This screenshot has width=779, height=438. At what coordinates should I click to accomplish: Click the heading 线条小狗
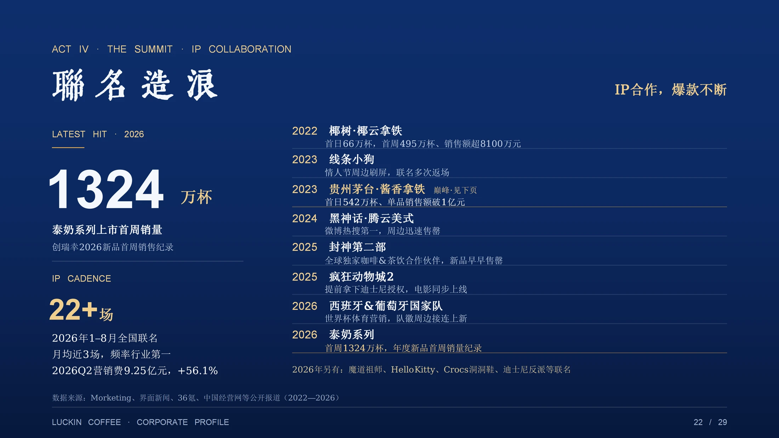(352, 160)
